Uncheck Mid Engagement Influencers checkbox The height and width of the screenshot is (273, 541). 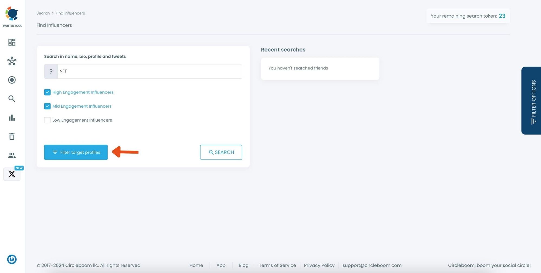[x=47, y=106]
